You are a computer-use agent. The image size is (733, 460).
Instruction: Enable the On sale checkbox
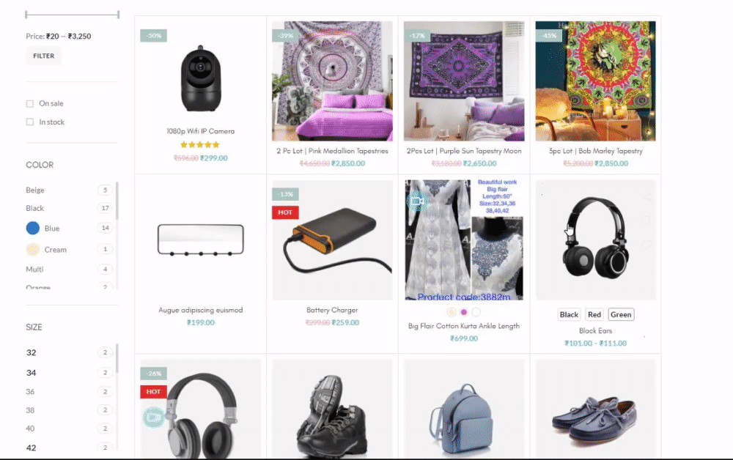point(30,104)
